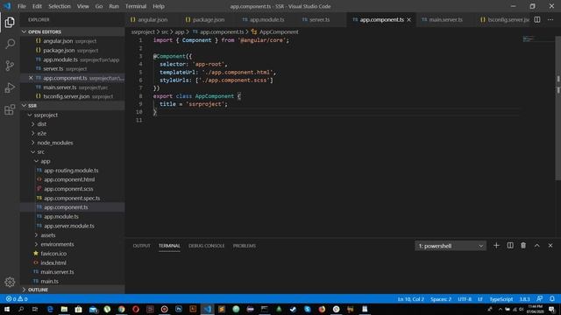Screen dimensions: 561x315
Task: Close app.component.ts in Open Editors
Action: pos(31,78)
